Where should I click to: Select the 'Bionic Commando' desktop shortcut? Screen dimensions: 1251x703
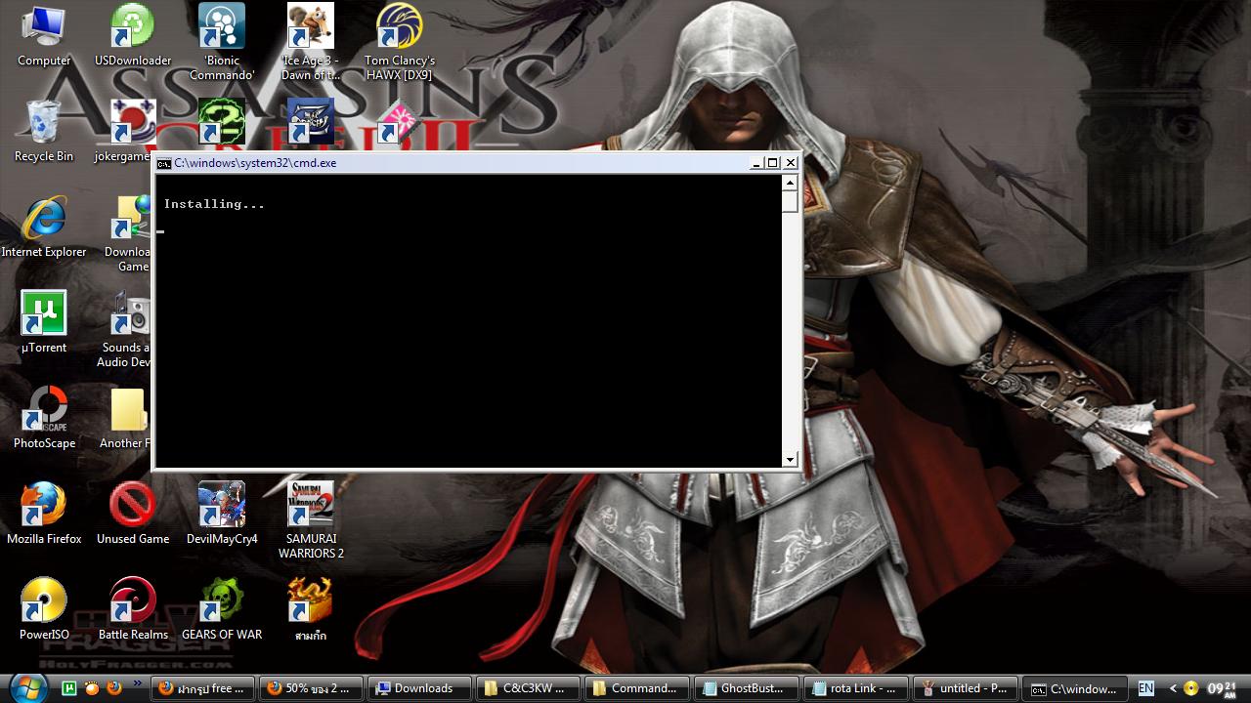click(222, 43)
